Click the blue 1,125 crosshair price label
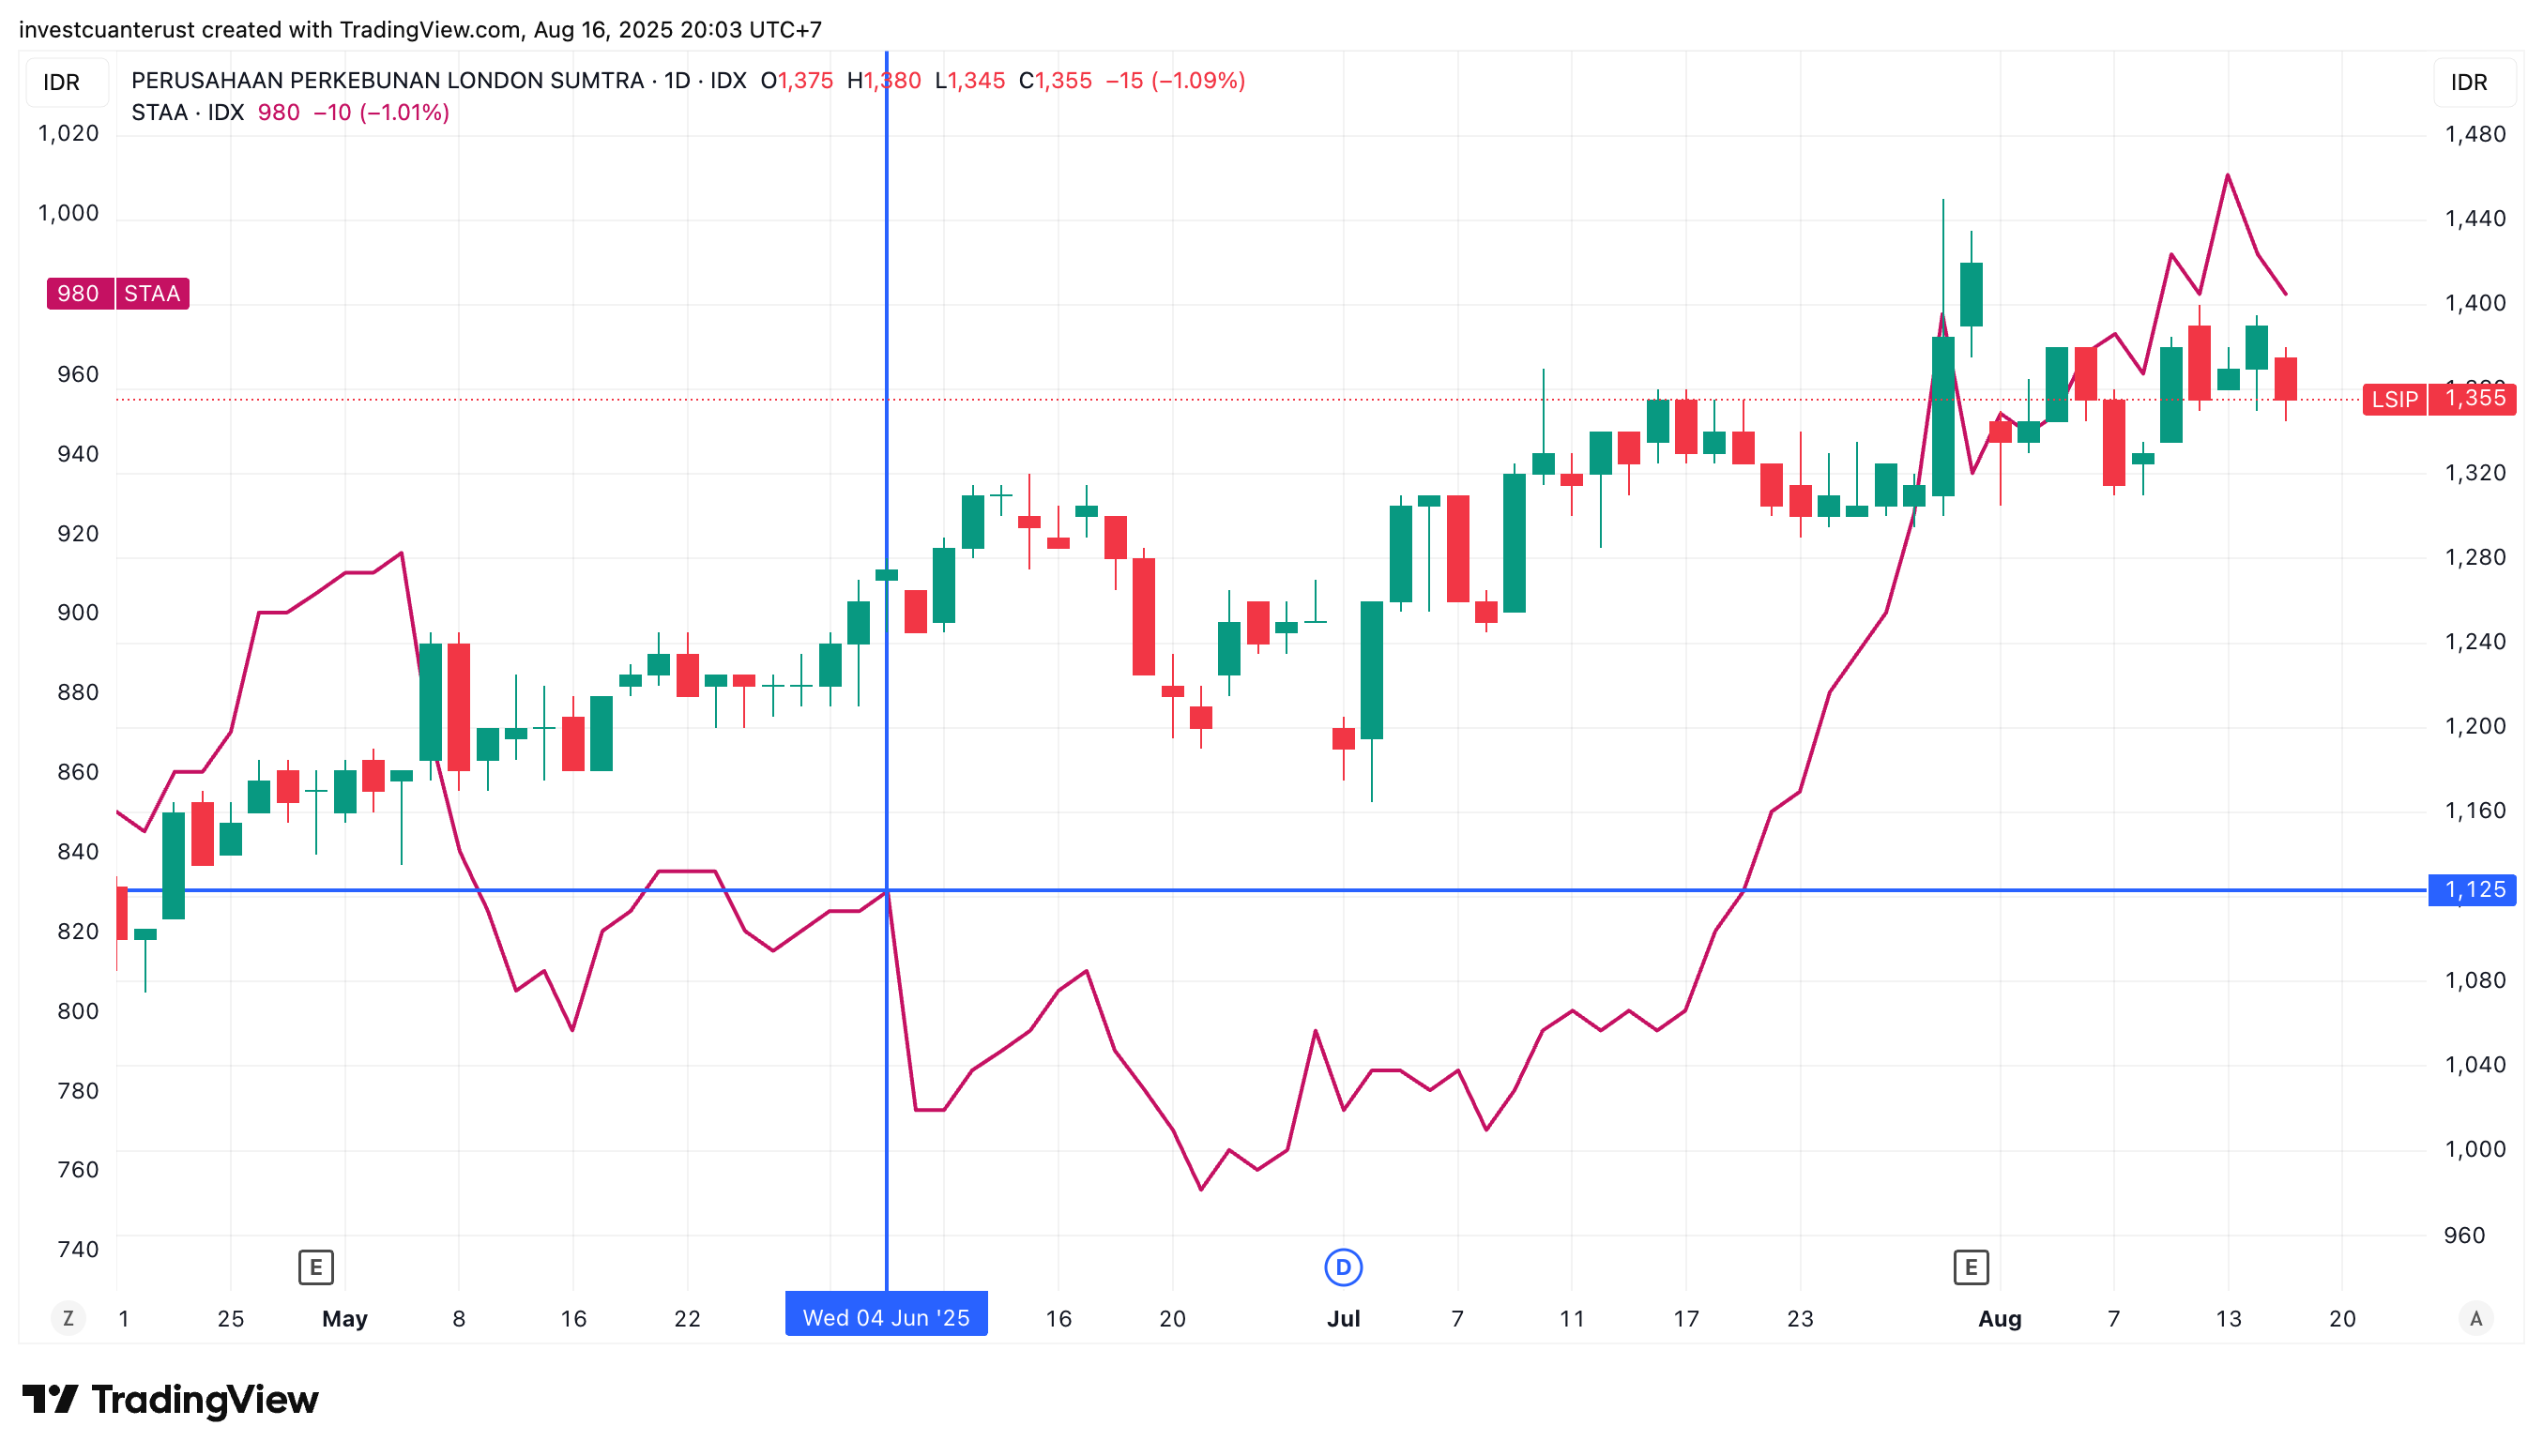This screenshot has height=1456, width=2543. point(2471,889)
